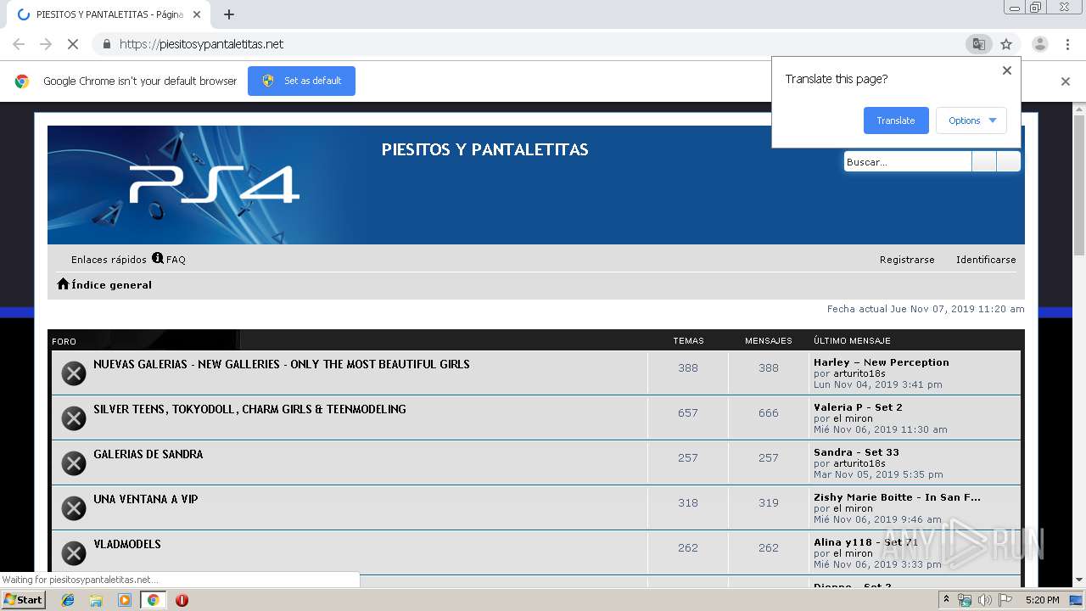Click the search submit button next to Buscar
The height and width of the screenshot is (611, 1086).
tap(984, 161)
